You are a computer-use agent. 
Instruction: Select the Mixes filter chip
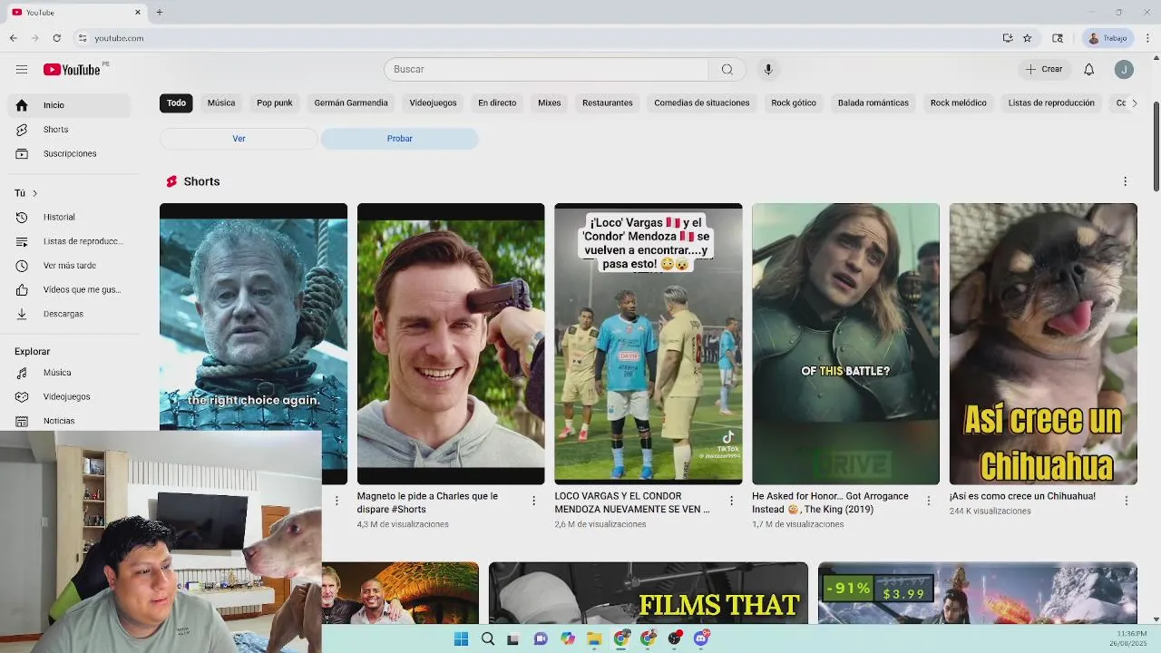pos(550,102)
